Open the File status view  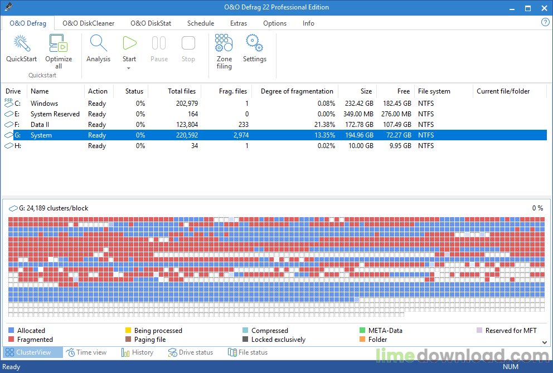tap(248, 352)
